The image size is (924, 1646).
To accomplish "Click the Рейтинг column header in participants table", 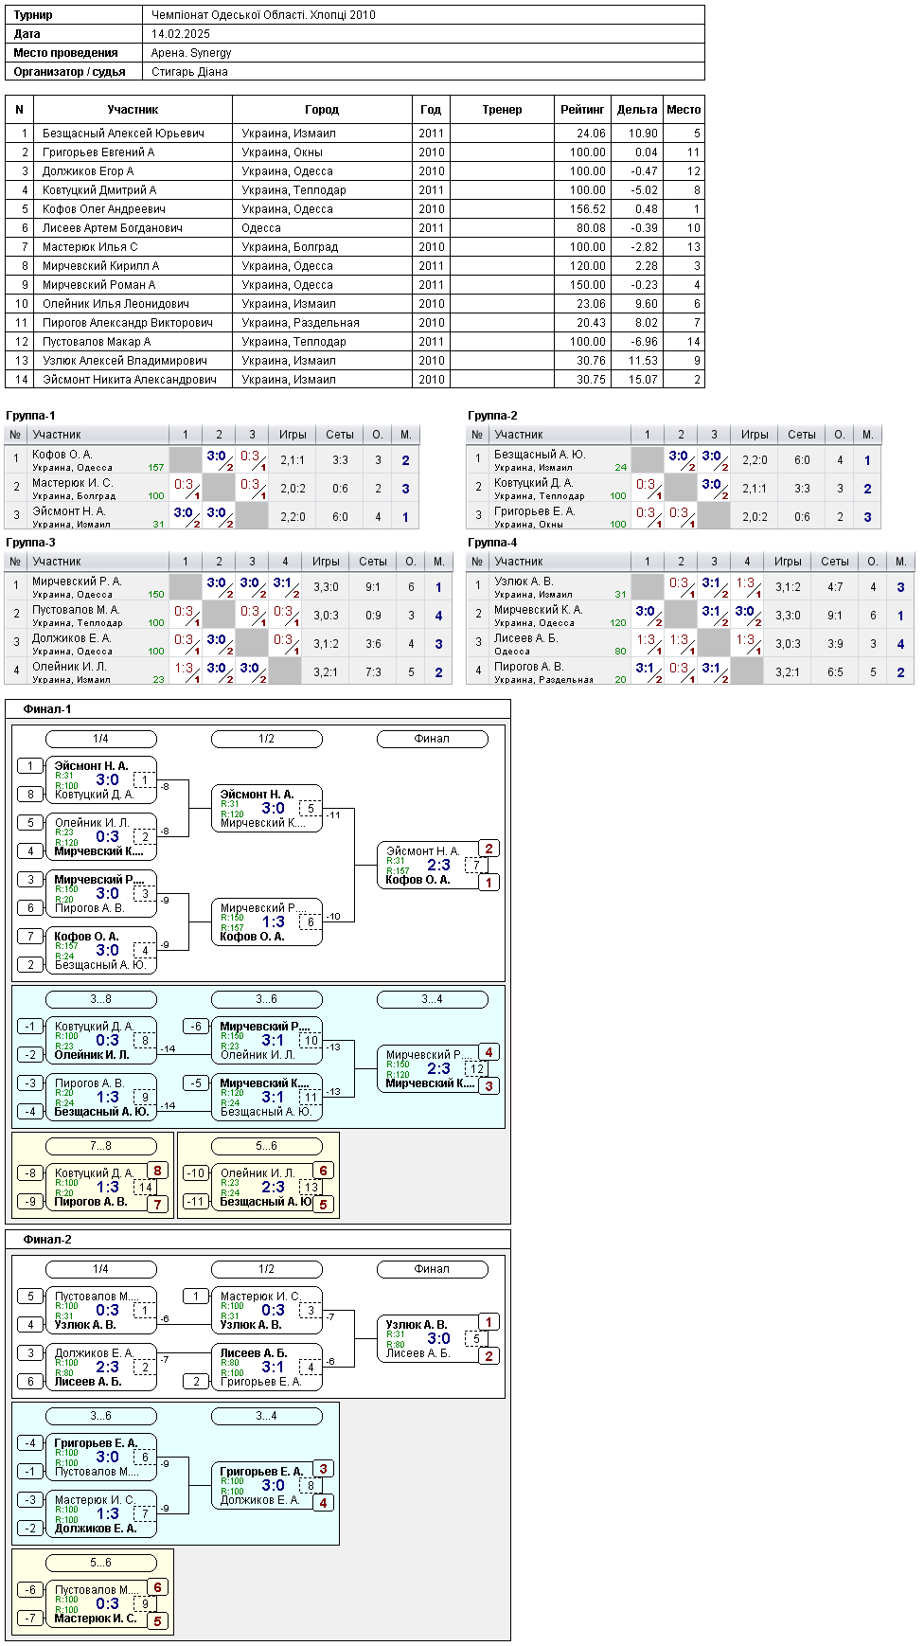I will click(x=582, y=110).
